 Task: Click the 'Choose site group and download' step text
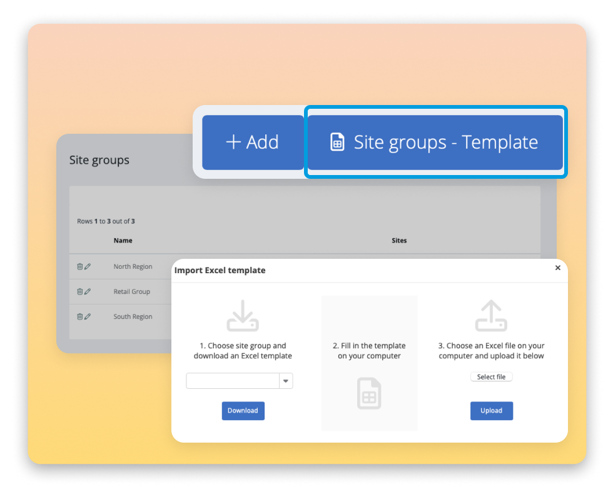pyautogui.click(x=243, y=351)
